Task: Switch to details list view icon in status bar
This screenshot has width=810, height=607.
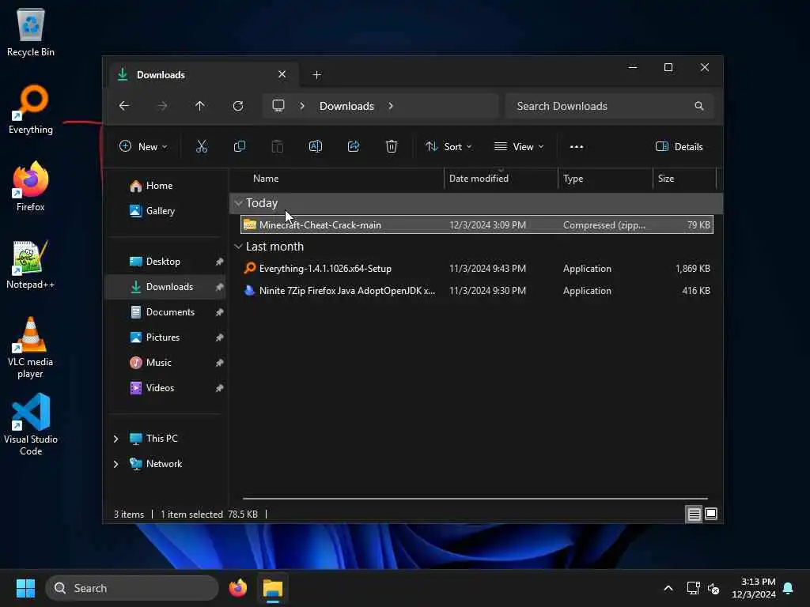Action: pyautogui.click(x=694, y=514)
